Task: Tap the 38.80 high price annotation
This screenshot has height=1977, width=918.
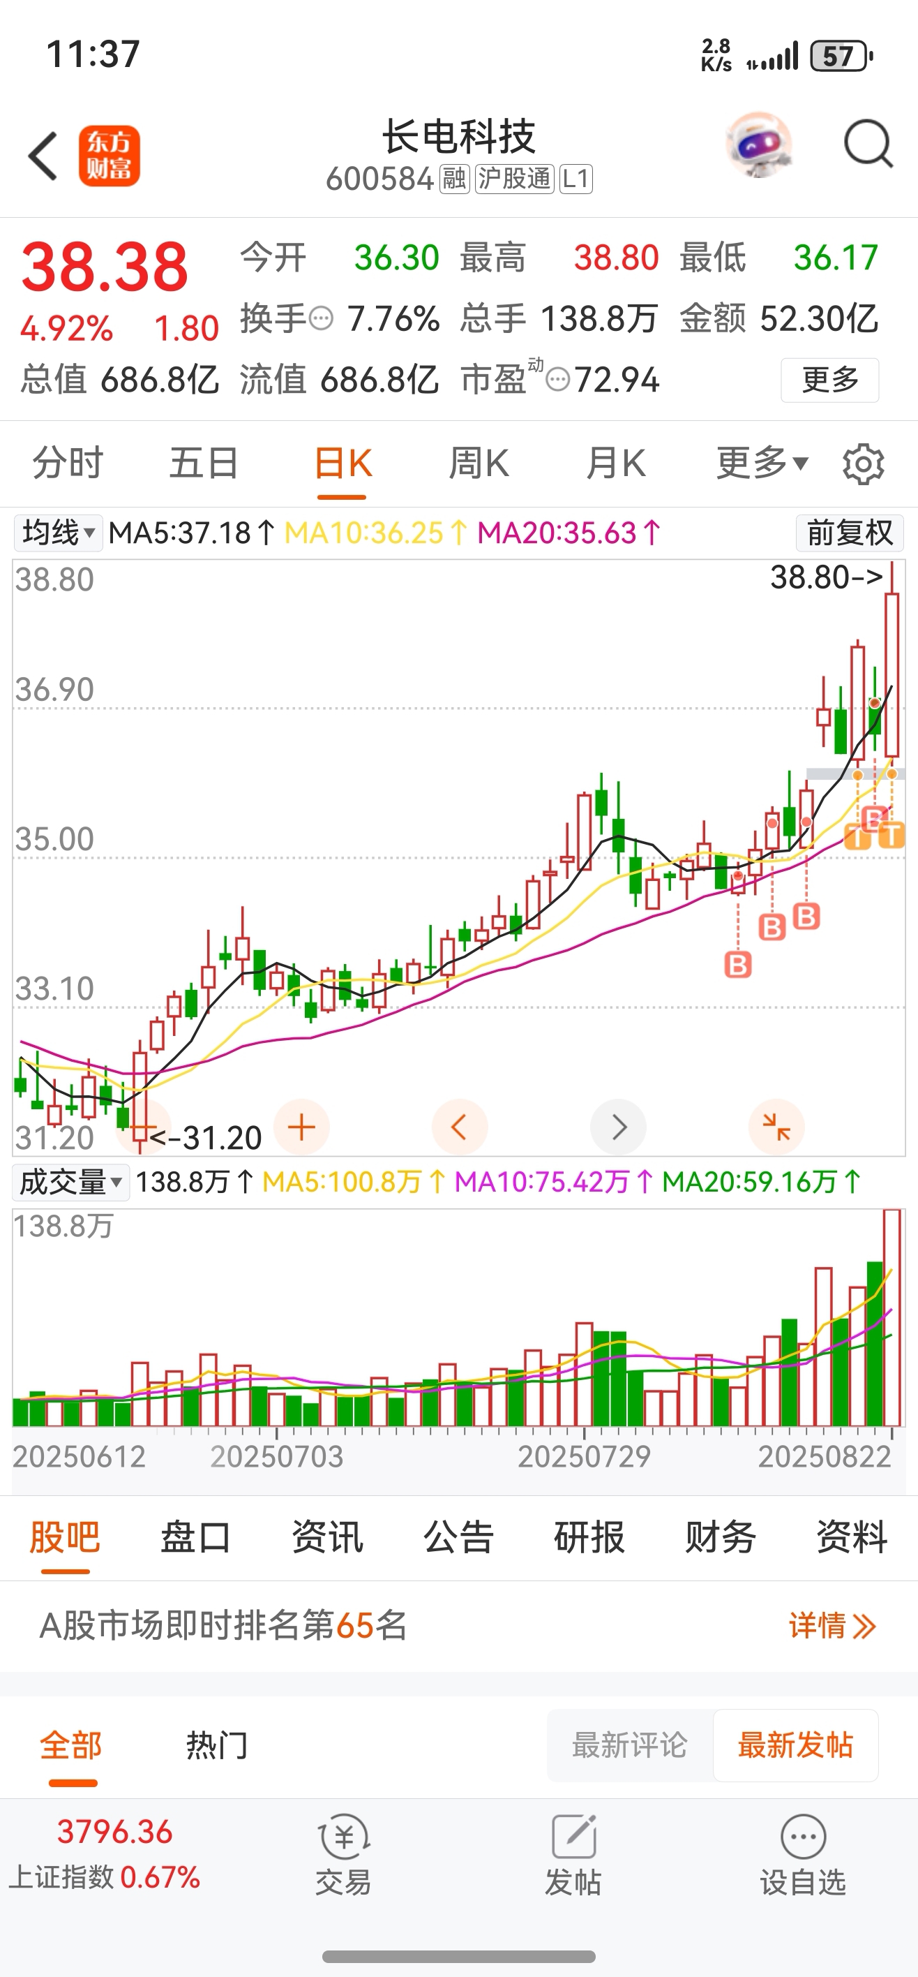Action: tap(826, 577)
